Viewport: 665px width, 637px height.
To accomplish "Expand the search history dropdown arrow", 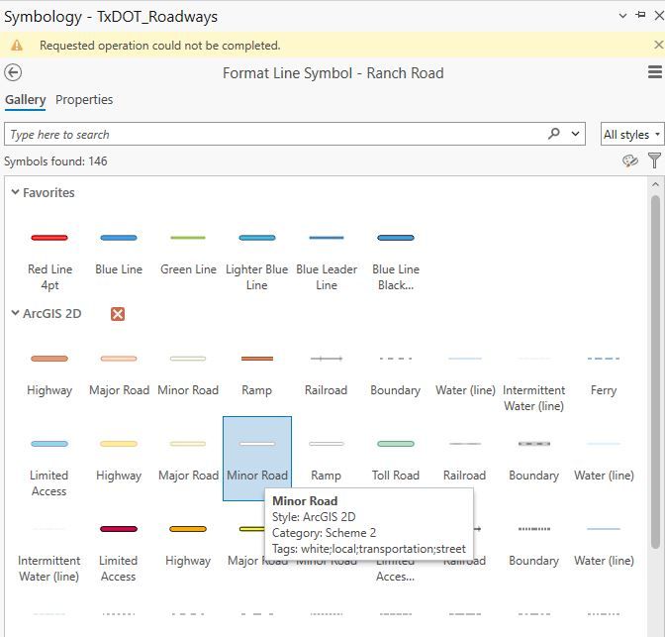I will 577,134.
